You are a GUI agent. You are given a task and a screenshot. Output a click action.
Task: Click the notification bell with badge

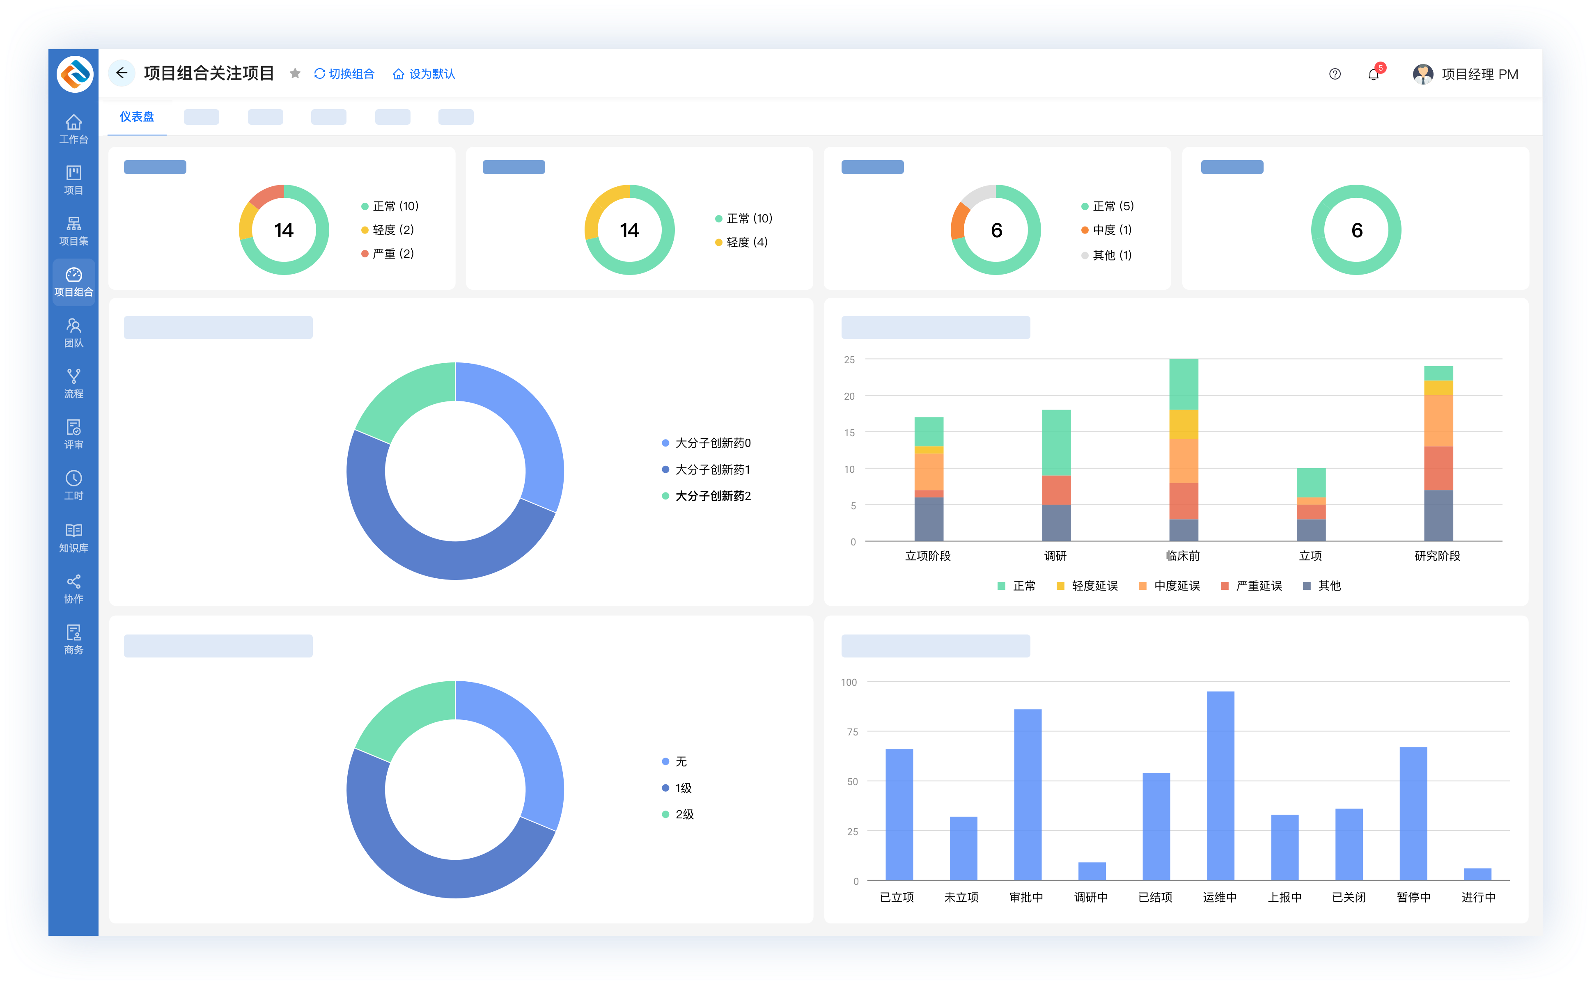[x=1373, y=74]
